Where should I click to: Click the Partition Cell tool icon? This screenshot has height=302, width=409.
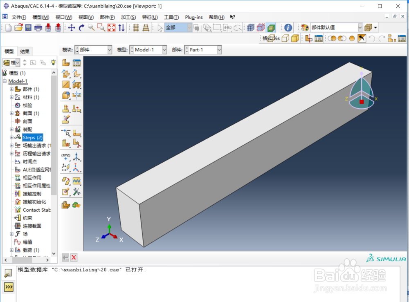[66, 143]
